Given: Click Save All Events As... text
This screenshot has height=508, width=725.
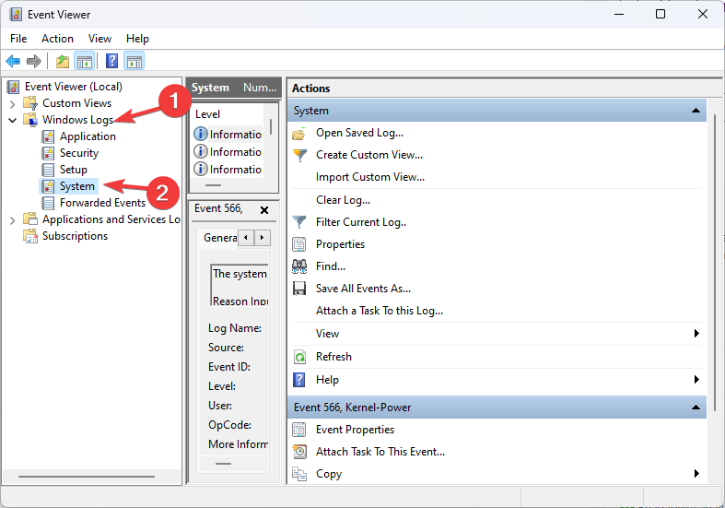Looking at the screenshot, I should click(364, 289).
